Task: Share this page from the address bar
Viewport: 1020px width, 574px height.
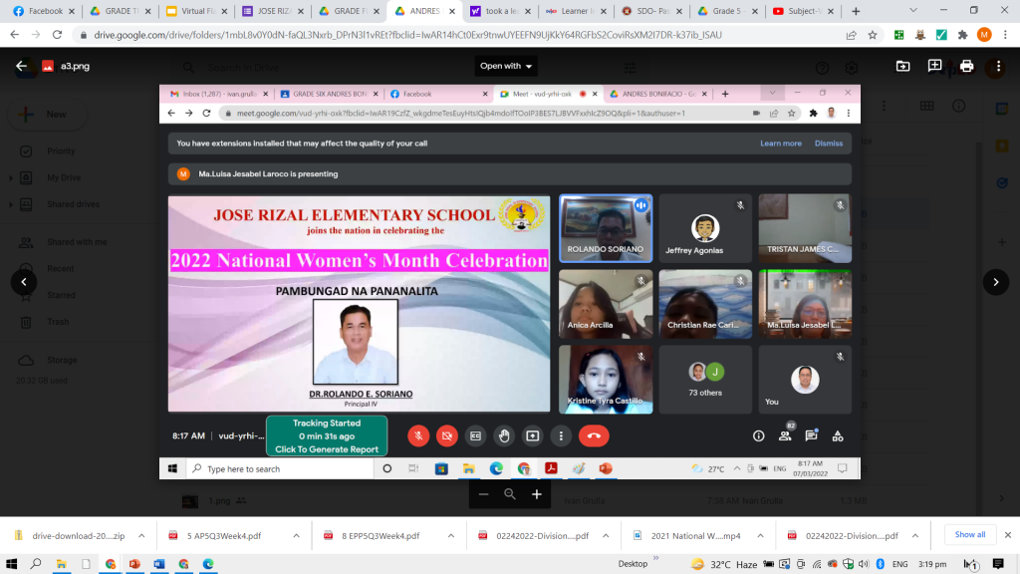Action: tap(851, 35)
